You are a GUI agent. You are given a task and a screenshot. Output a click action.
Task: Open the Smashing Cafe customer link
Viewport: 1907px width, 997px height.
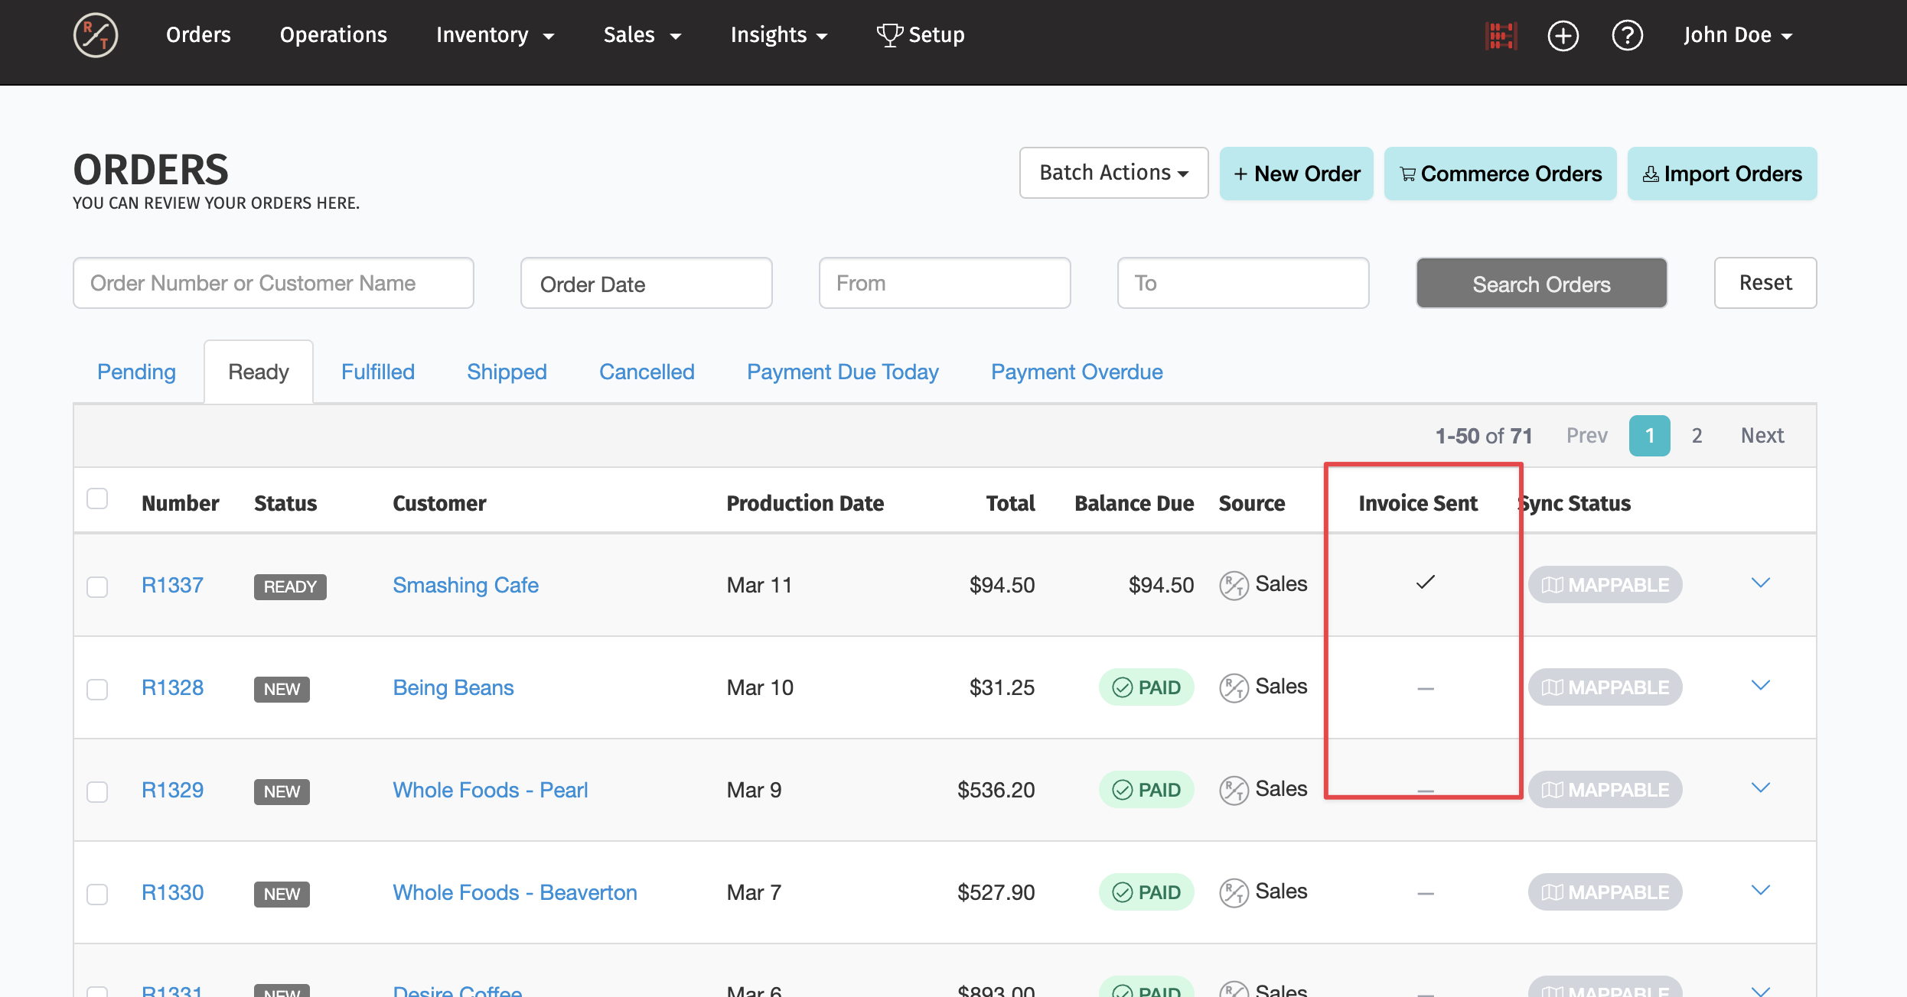pos(465,585)
